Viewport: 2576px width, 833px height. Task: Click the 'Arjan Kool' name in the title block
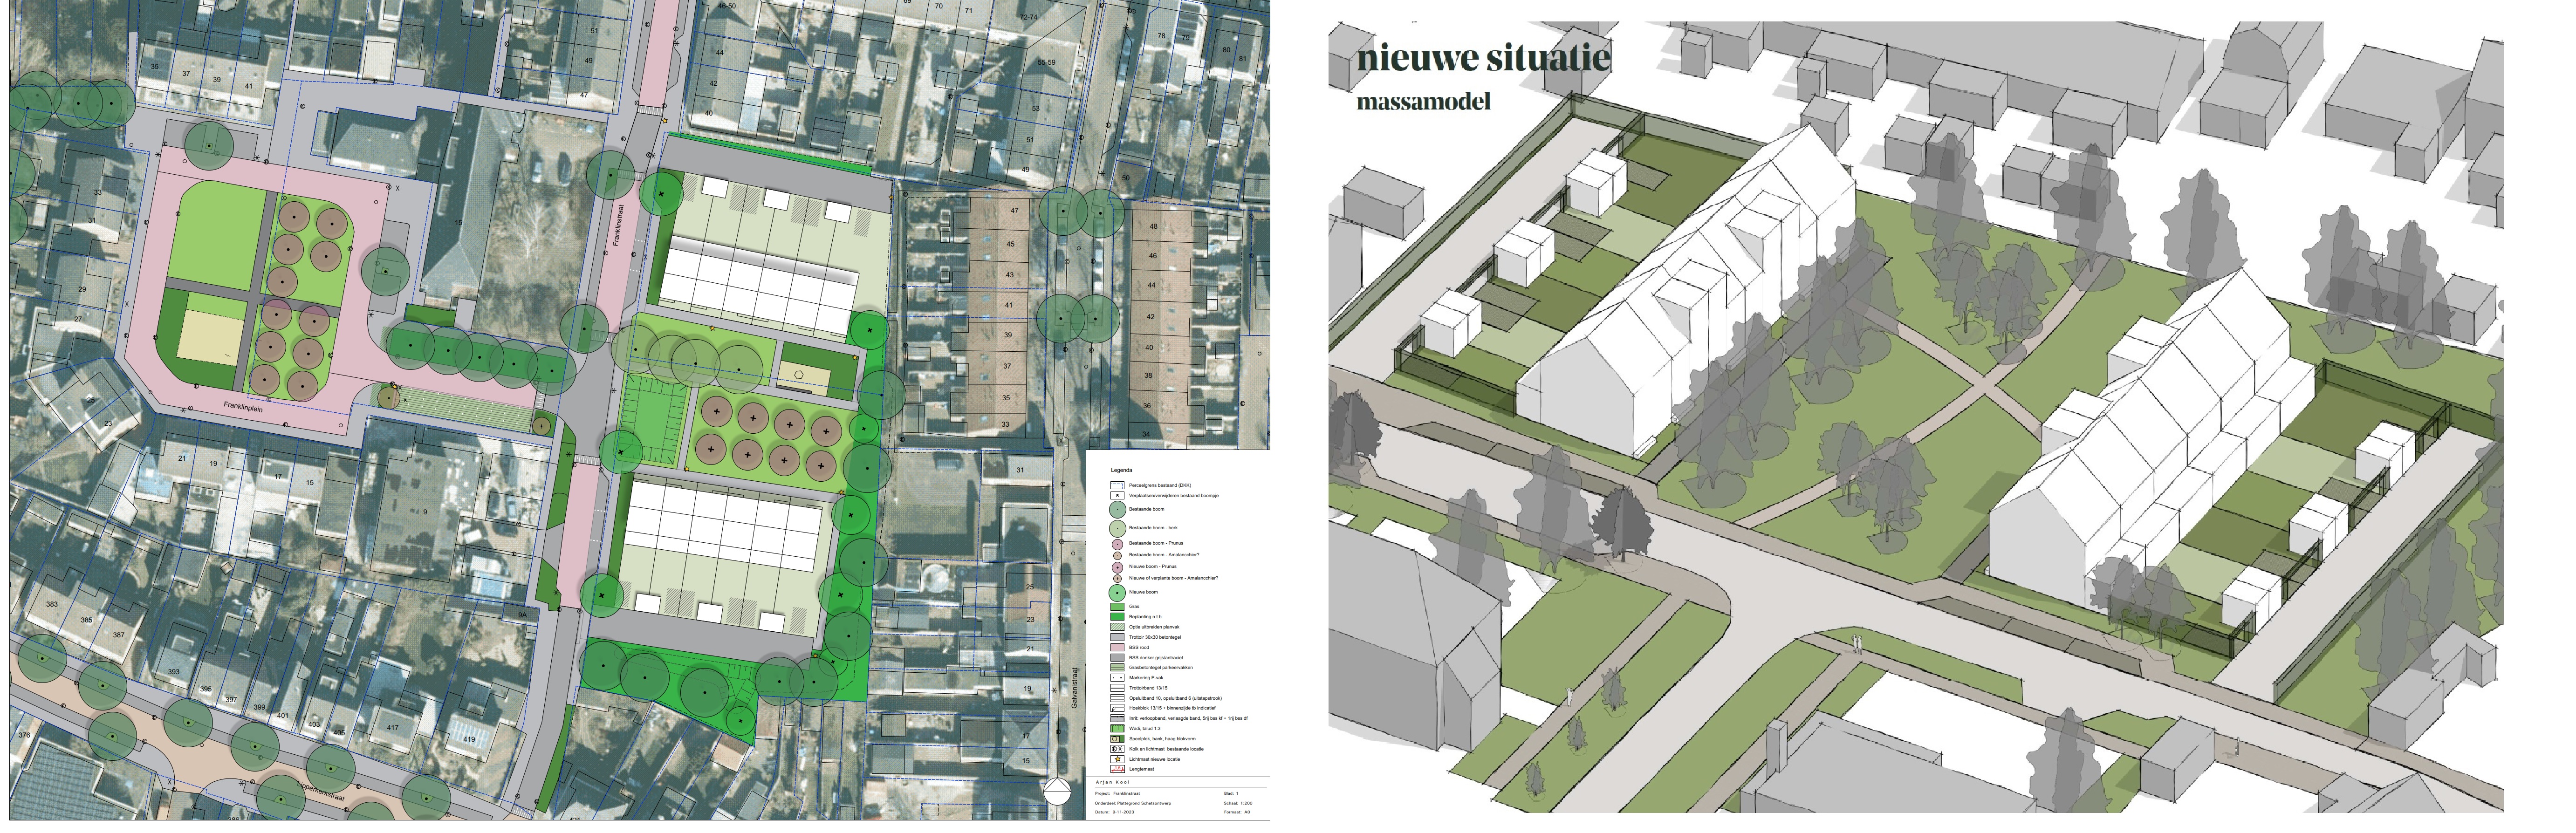point(1113,783)
